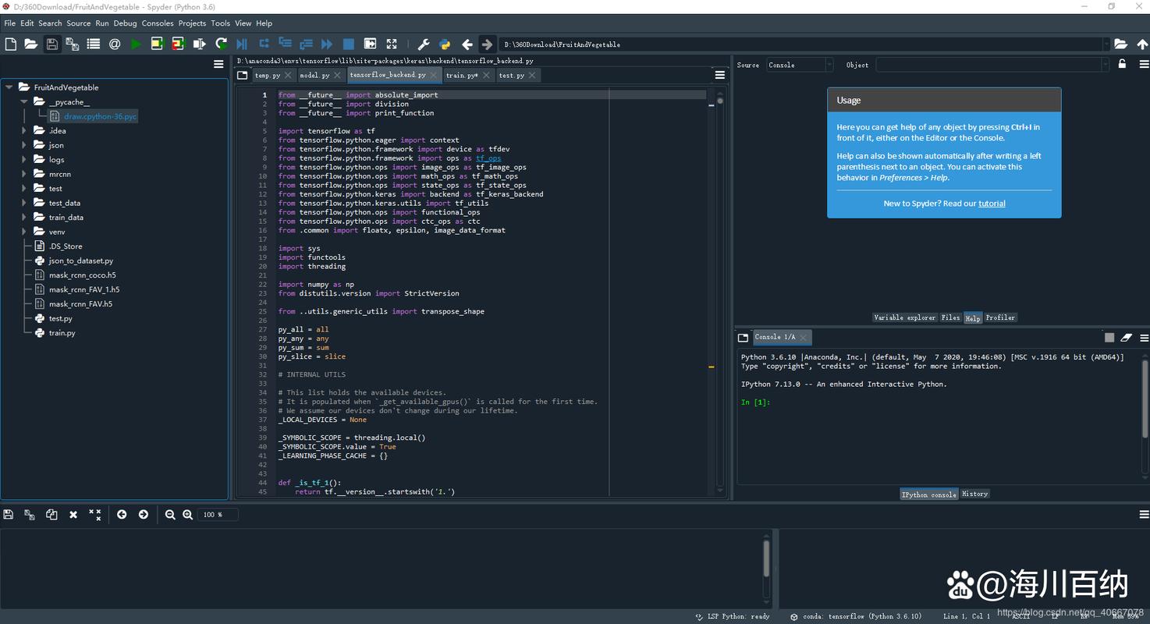This screenshot has height=624, width=1150.
Task: Switch to the Variable explorer pane tab
Action: (904, 317)
